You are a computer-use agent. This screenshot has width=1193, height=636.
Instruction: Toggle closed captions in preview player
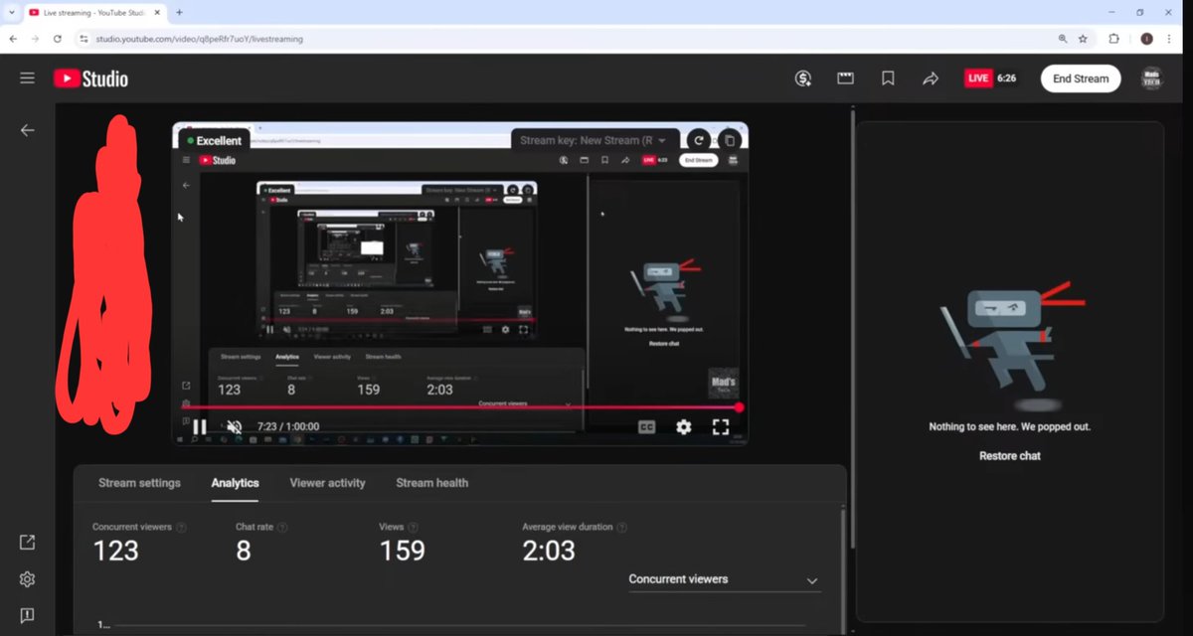tap(646, 427)
